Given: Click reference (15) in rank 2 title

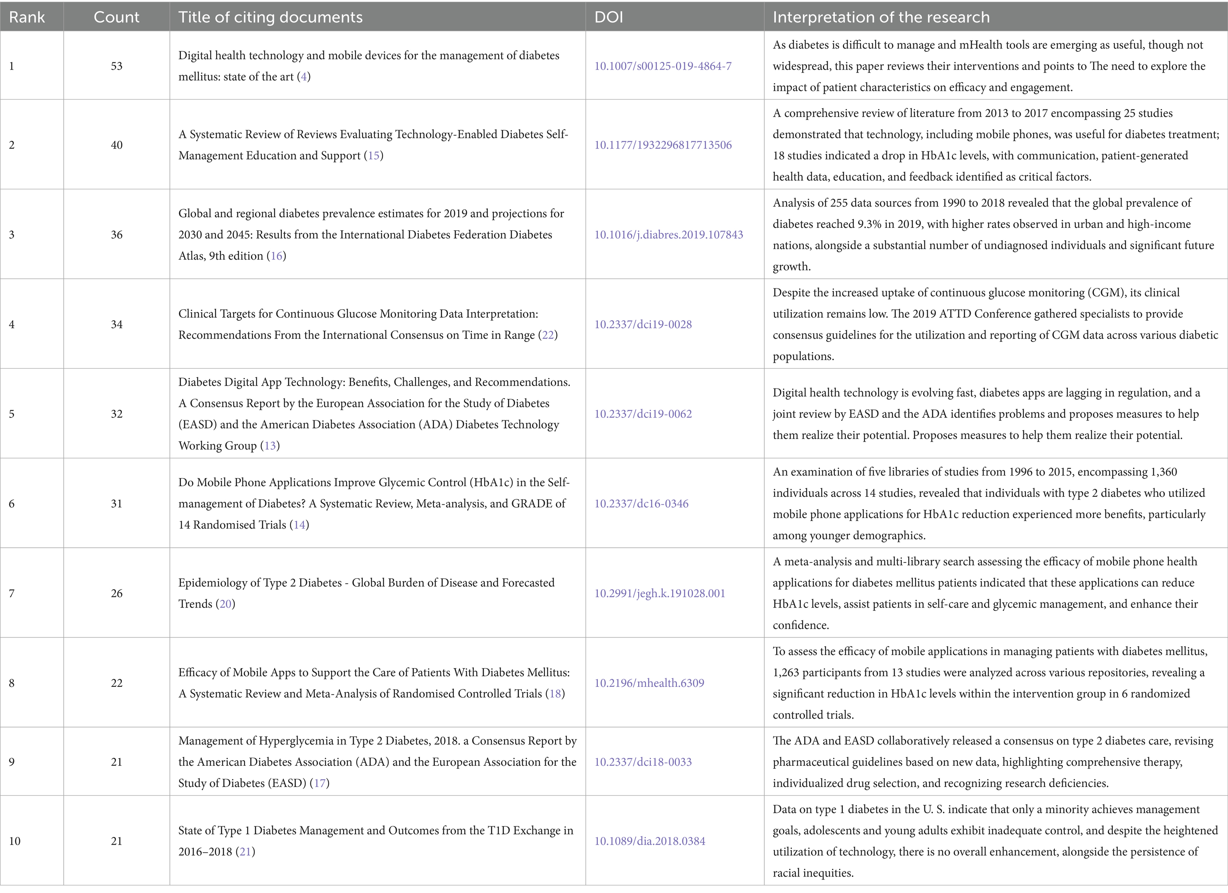Looking at the screenshot, I should (374, 156).
